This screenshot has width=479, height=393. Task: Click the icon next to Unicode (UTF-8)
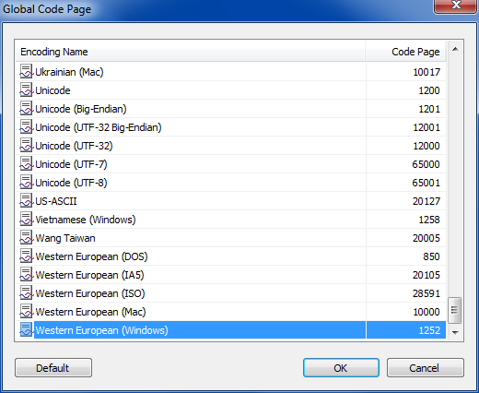pos(27,183)
